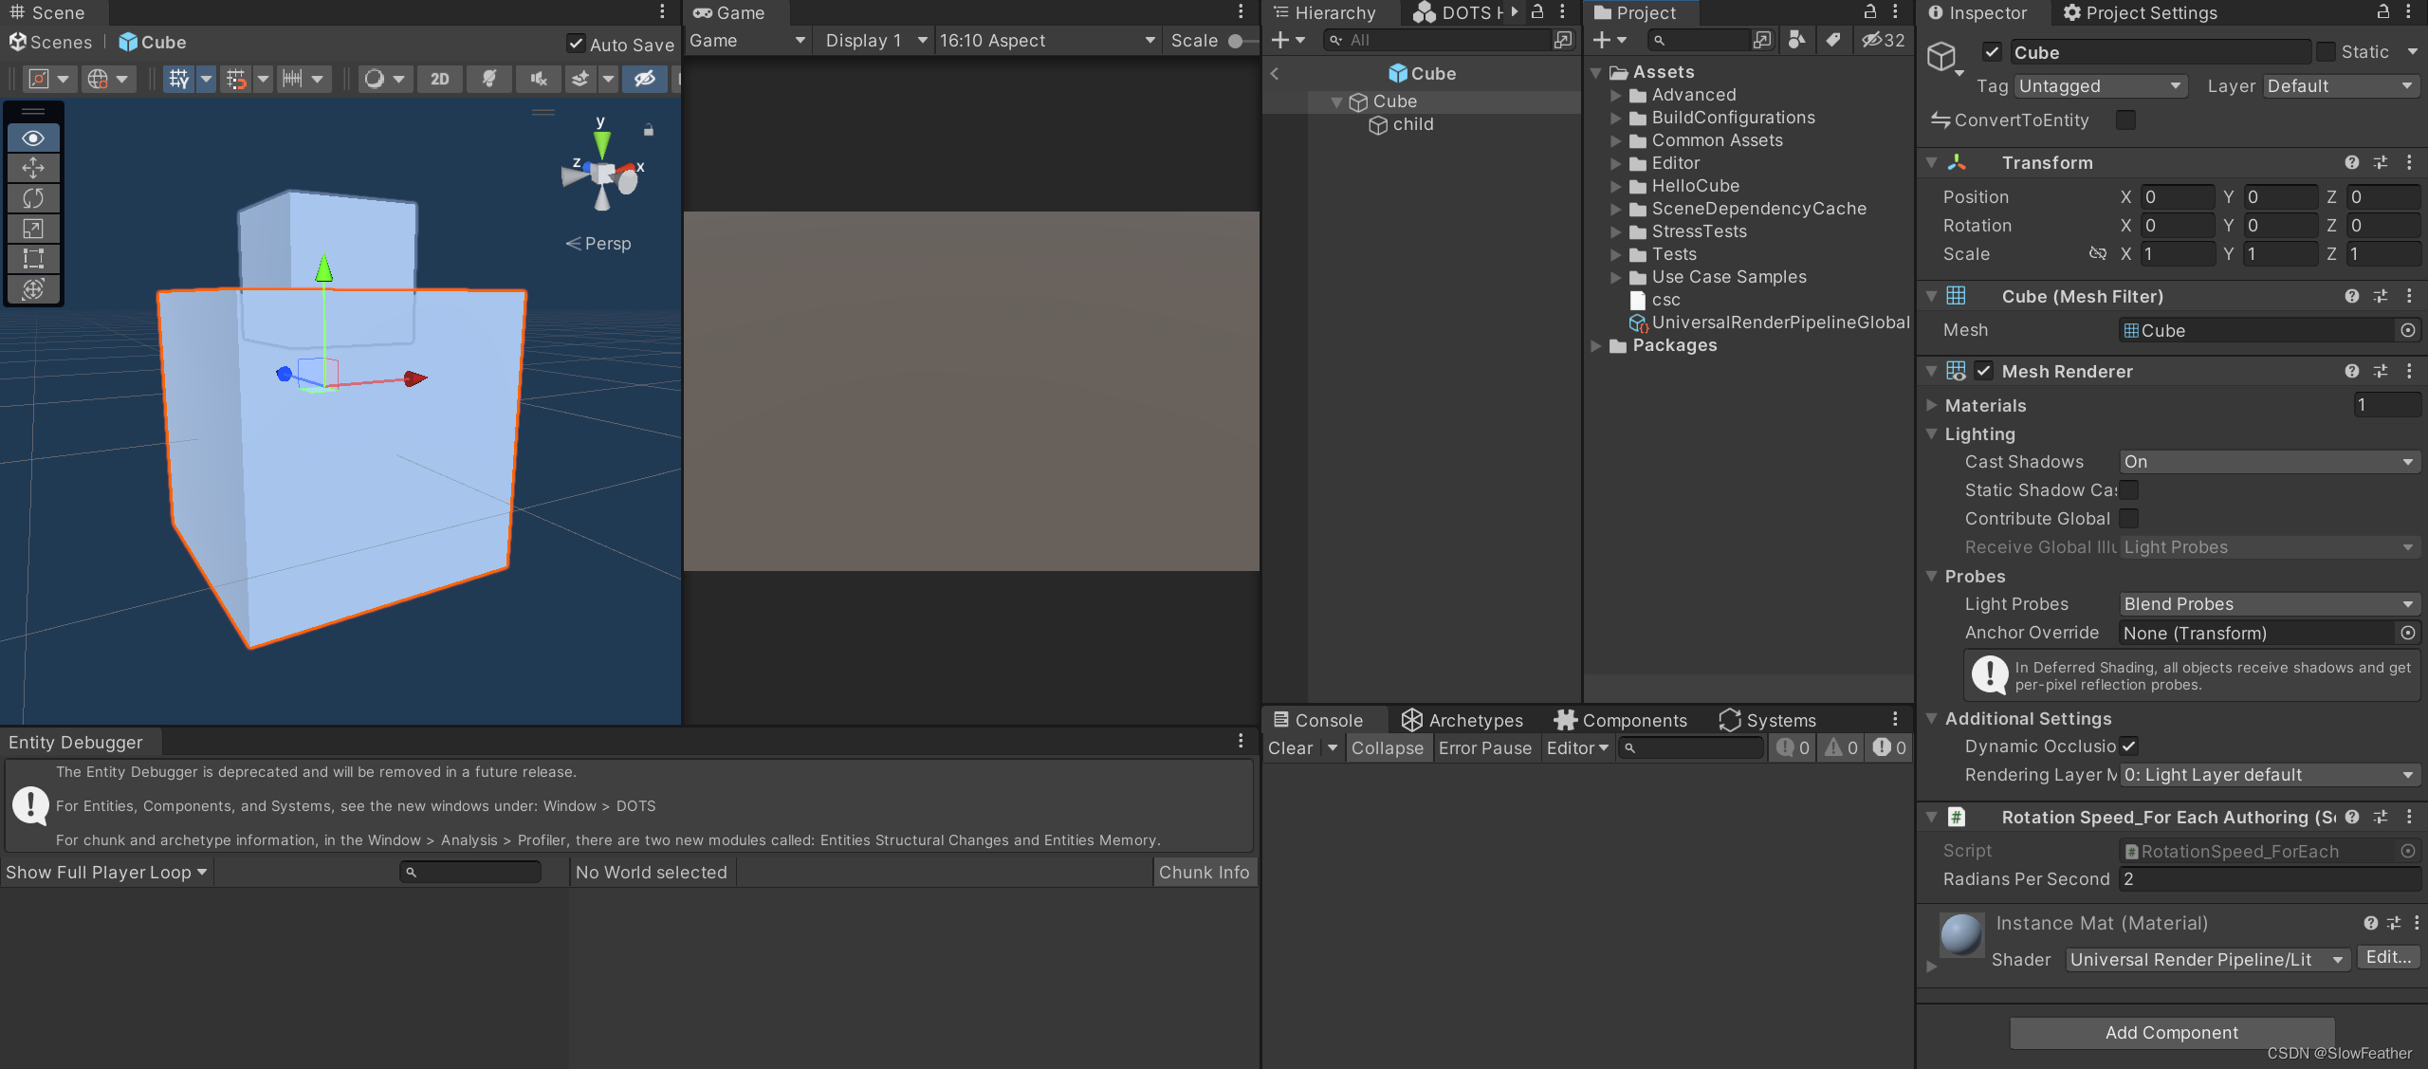2428x1069 pixels.
Task: Open Cast Shadows dropdown
Action: click(2270, 462)
